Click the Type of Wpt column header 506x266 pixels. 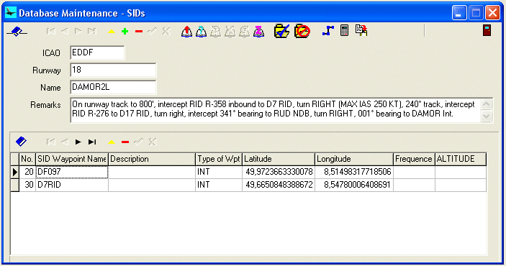pos(219,159)
